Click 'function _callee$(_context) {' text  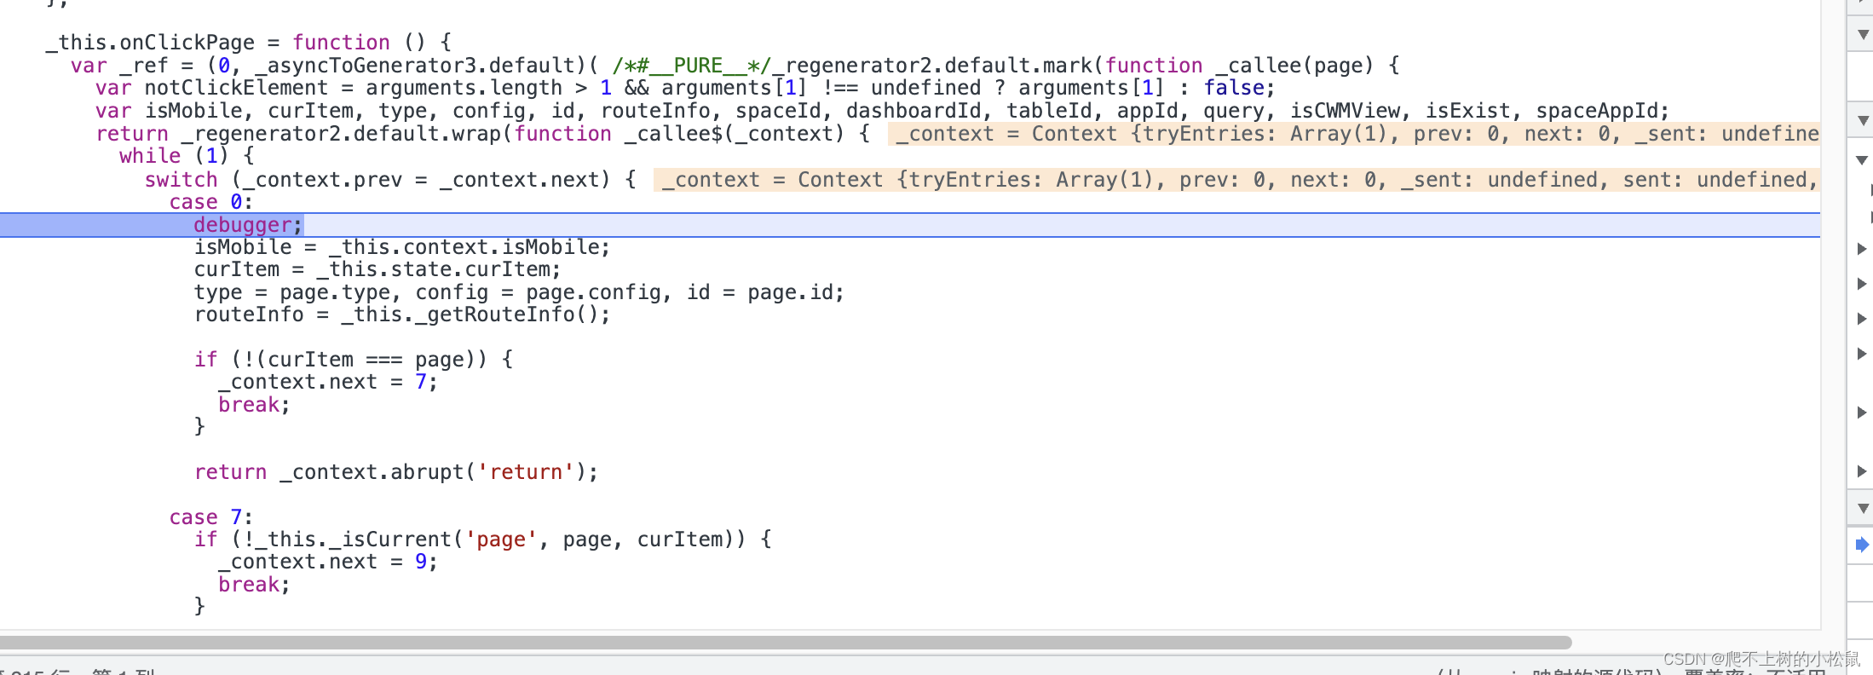pyautogui.click(x=692, y=134)
